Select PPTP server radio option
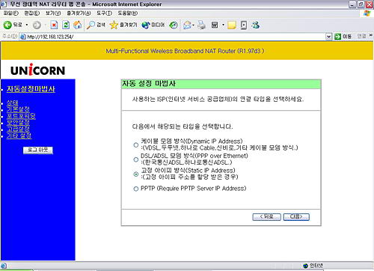374x271 pixels. (x=136, y=189)
